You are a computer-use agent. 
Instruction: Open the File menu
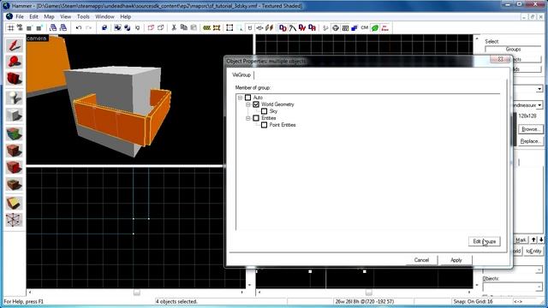pyautogui.click(x=20, y=16)
